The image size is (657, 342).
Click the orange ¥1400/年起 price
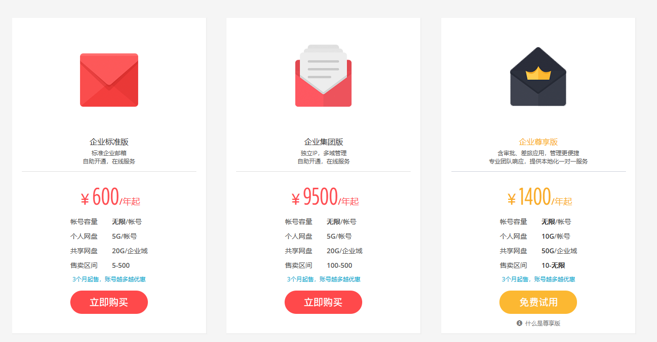[x=540, y=197]
